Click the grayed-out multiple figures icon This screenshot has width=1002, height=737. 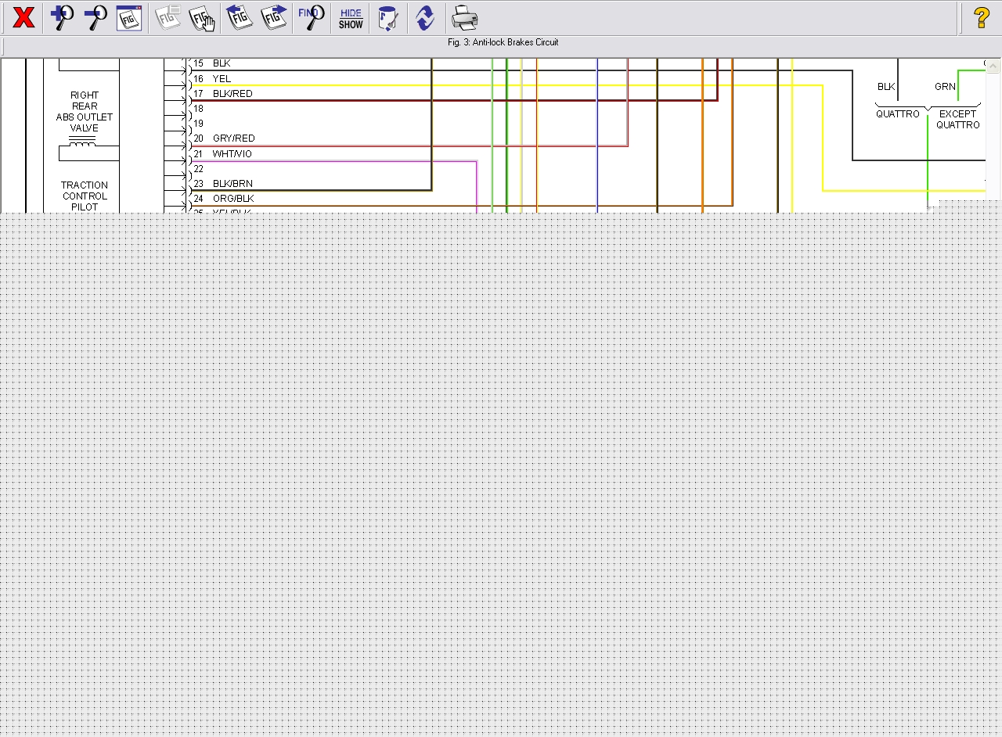click(x=167, y=17)
